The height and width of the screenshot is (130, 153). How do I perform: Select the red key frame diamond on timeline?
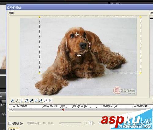click(x=63, y=110)
